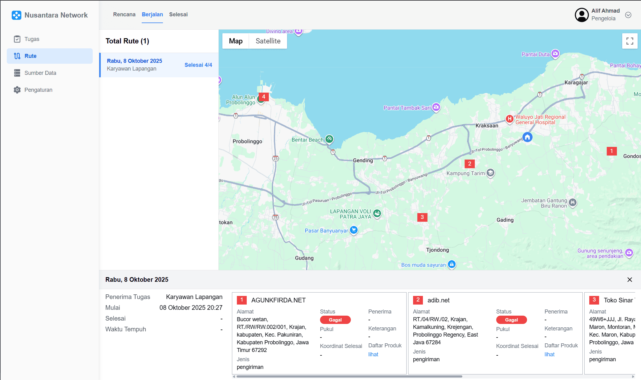Open the Tugas sidebar item

click(x=50, y=39)
